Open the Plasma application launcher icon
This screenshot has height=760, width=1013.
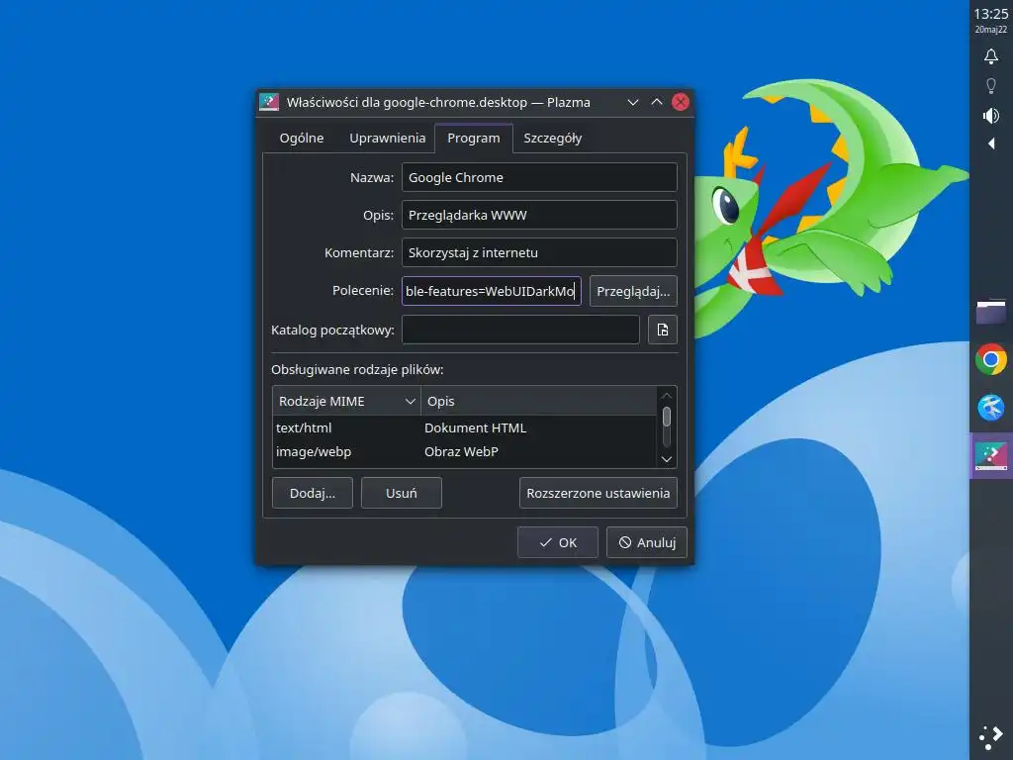(991, 738)
